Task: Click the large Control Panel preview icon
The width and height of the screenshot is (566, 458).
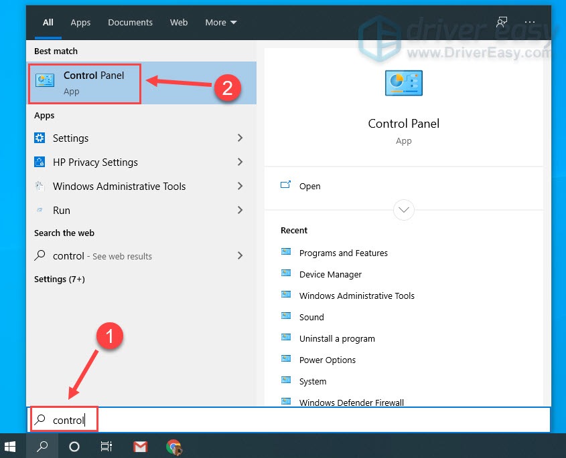Action: click(x=403, y=83)
